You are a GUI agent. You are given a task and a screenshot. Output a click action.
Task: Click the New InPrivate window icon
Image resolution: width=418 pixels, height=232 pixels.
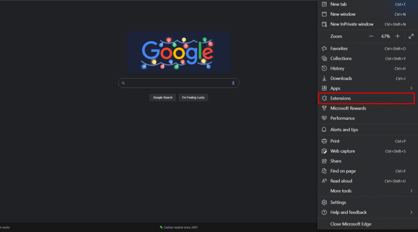click(x=324, y=24)
